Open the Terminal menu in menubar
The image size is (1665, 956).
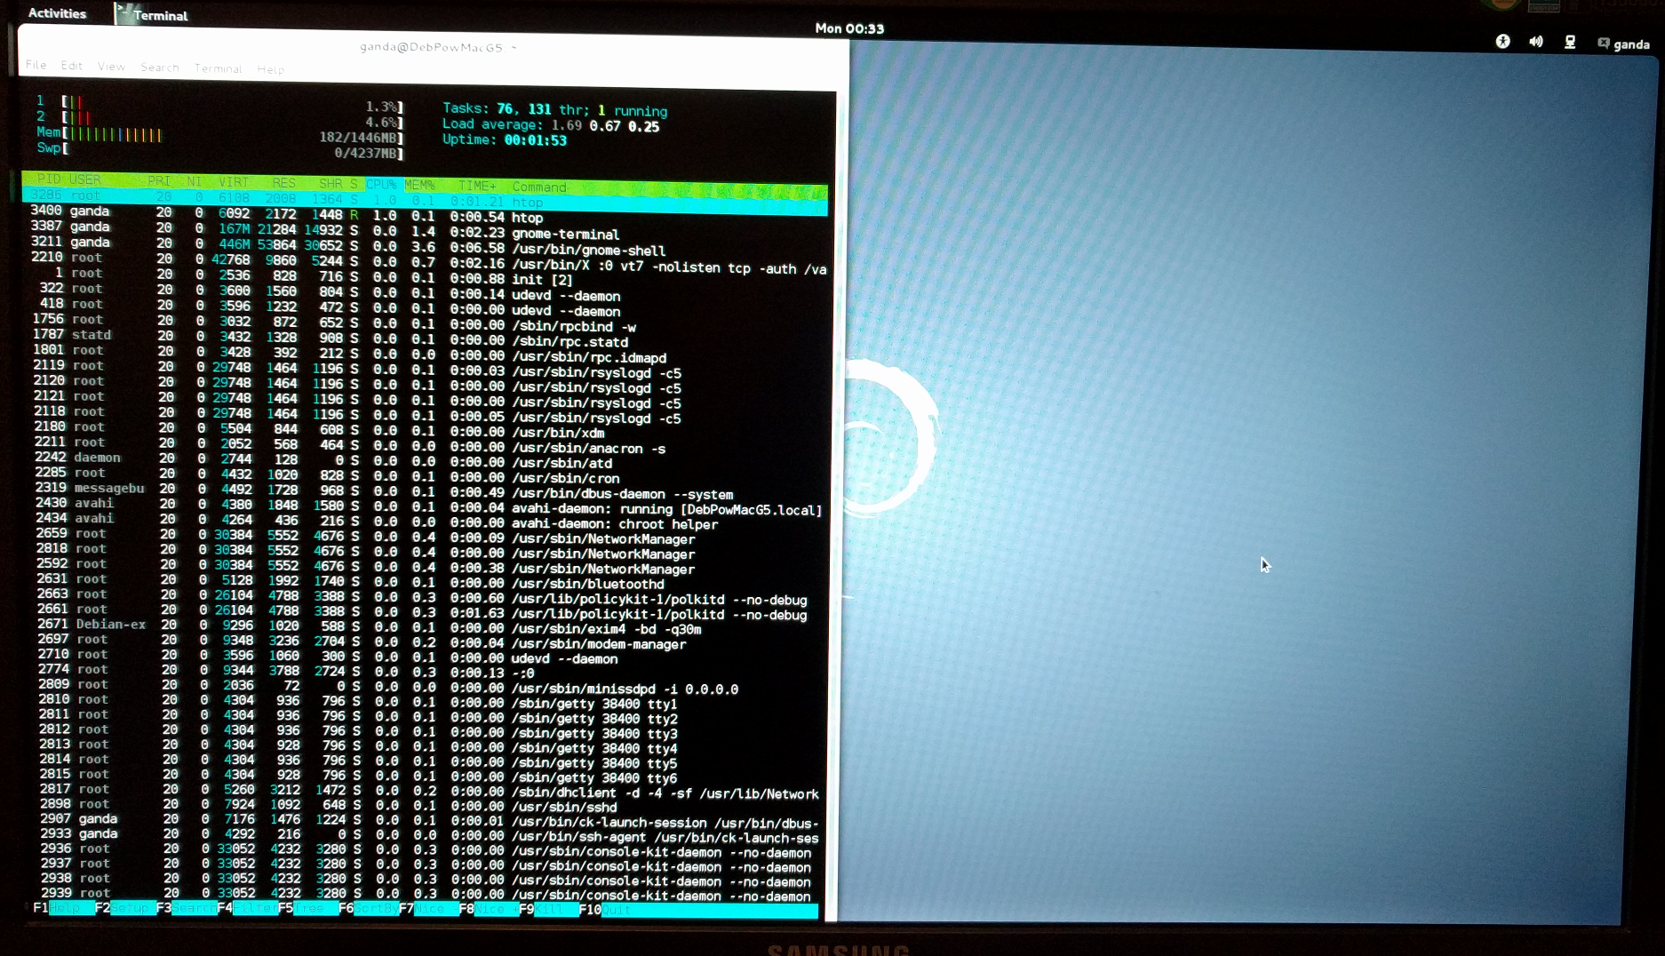point(218,68)
